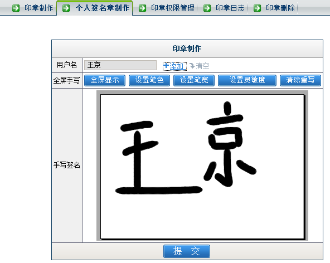The width and height of the screenshot is (330, 263).
Task: Open the 印章制作 tab
Action: [x=39, y=8]
